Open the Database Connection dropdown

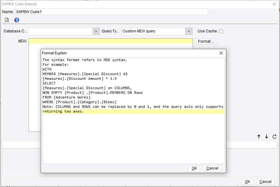point(96,31)
